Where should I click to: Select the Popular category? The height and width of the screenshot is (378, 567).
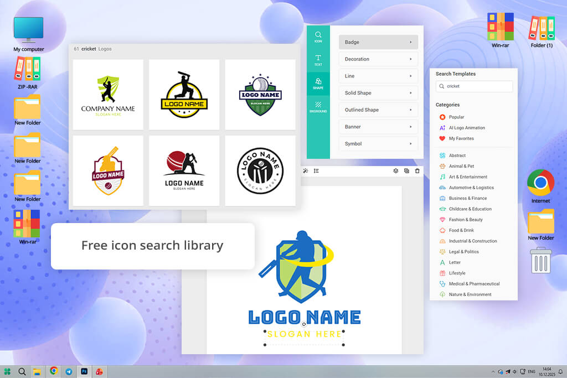point(452,117)
